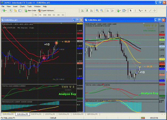Open the Market Watch window icon

11,10
